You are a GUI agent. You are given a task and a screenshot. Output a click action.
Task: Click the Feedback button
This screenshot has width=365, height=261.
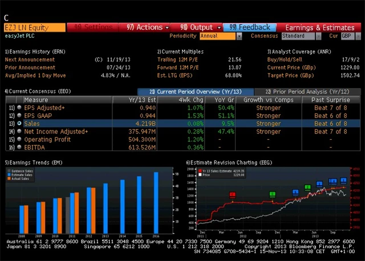250,27
